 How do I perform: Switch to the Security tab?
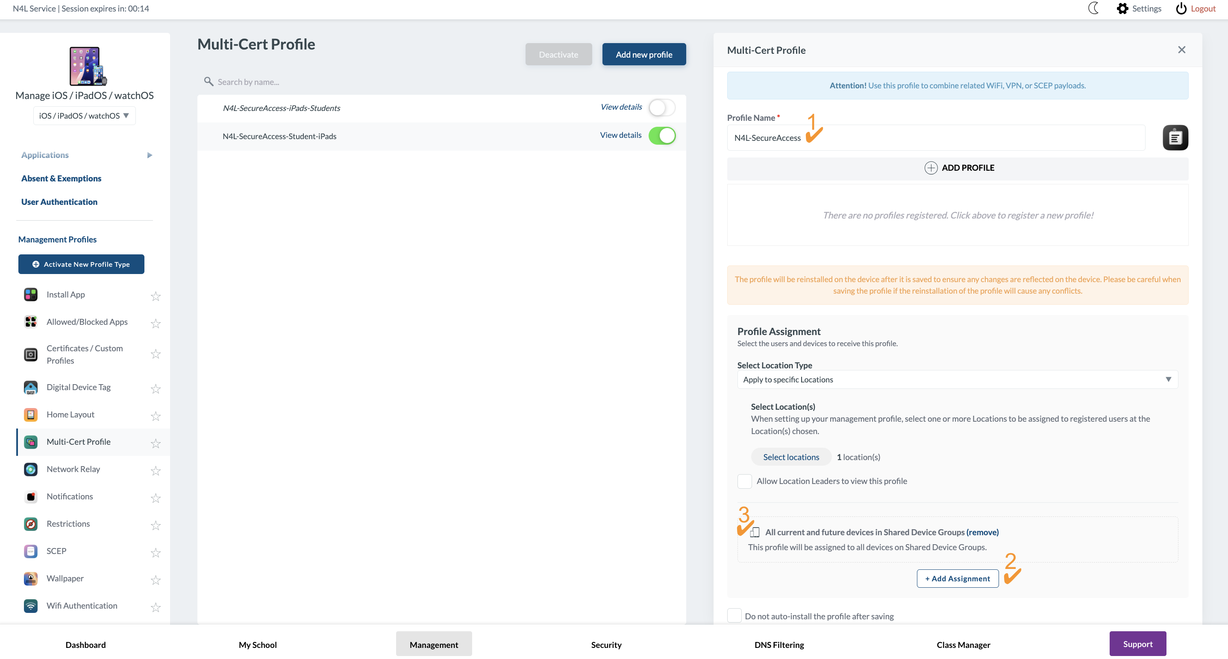606,645
